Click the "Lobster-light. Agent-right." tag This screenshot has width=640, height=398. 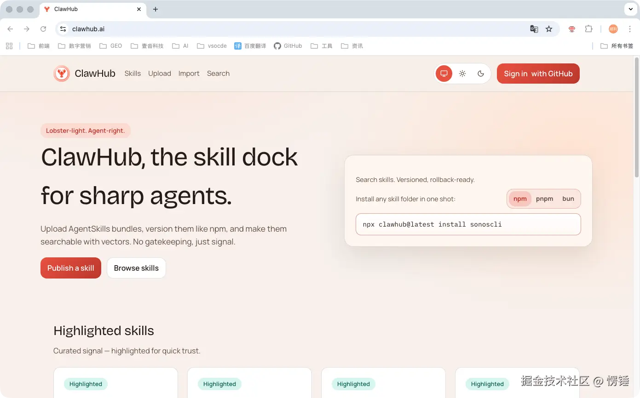[86, 131]
